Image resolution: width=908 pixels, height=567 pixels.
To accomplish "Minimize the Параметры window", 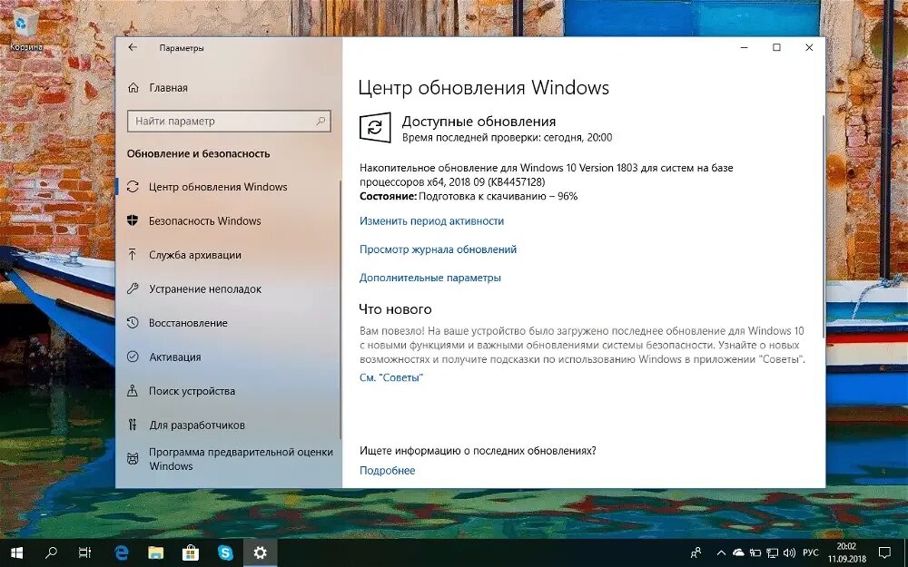I will (745, 47).
